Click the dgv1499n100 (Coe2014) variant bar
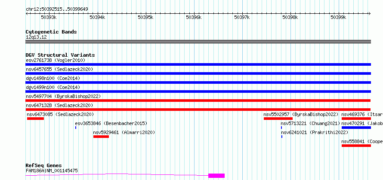This screenshot has height=180, width=383. pyautogui.click(x=198, y=92)
